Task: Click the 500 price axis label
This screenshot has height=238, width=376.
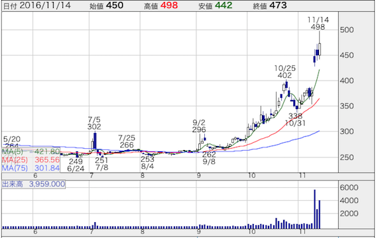Action: 347,30
